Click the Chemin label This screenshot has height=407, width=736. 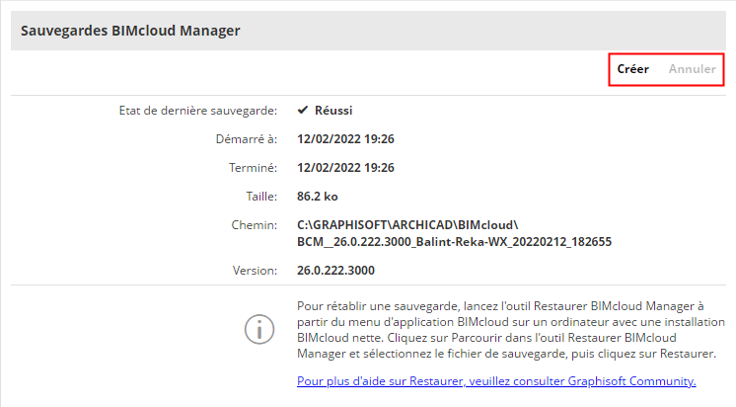pos(254,225)
